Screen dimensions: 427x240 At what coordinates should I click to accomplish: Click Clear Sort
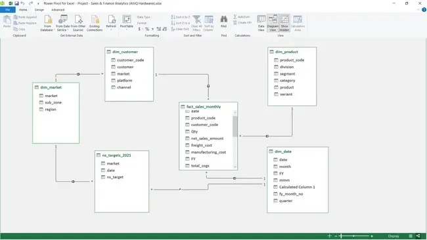click(180, 29)
